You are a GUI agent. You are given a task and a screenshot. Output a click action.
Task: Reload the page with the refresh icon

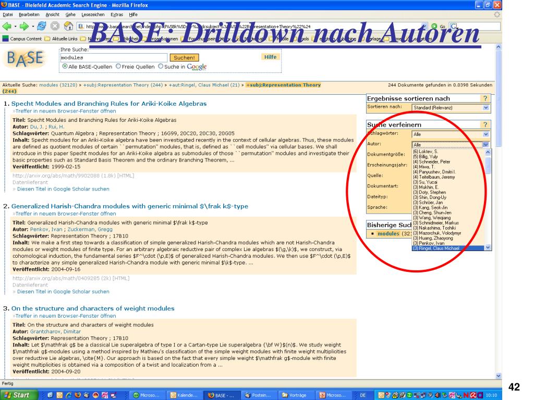[x=42, y=26]
